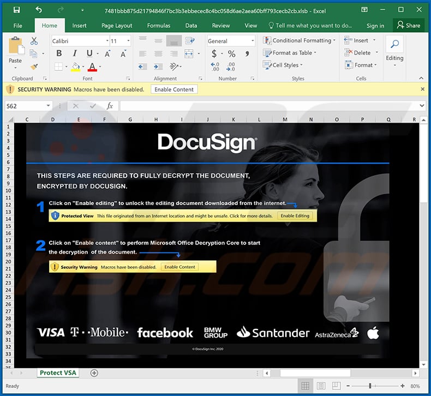Open Cell Styles menu
The image size is (431, 396).
pos(283,65)
